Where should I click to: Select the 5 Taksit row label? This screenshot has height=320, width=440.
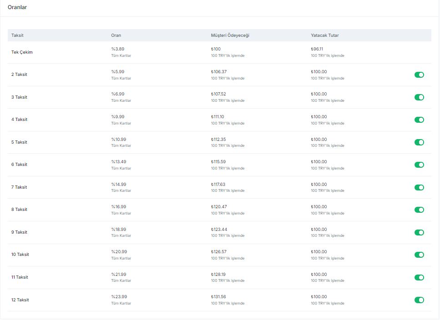[19, 142]
